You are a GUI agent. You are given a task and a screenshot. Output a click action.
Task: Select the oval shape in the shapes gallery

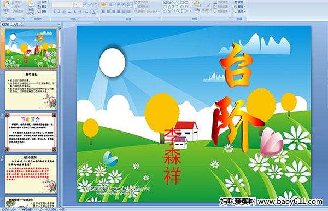coord(186,2)
